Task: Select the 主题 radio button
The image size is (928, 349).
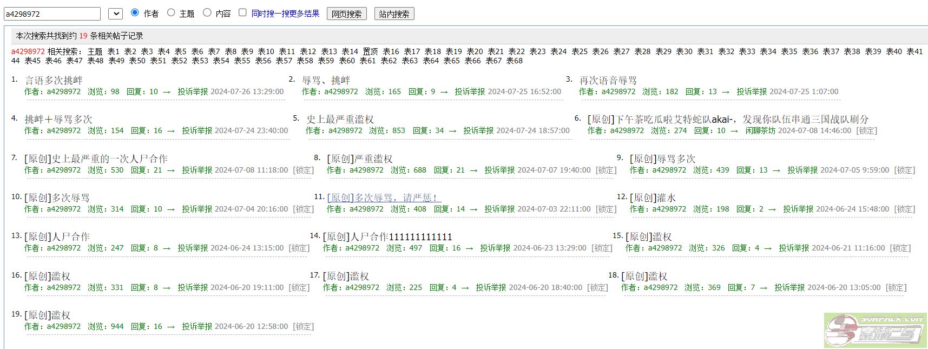Action: (x=171, y=12)
